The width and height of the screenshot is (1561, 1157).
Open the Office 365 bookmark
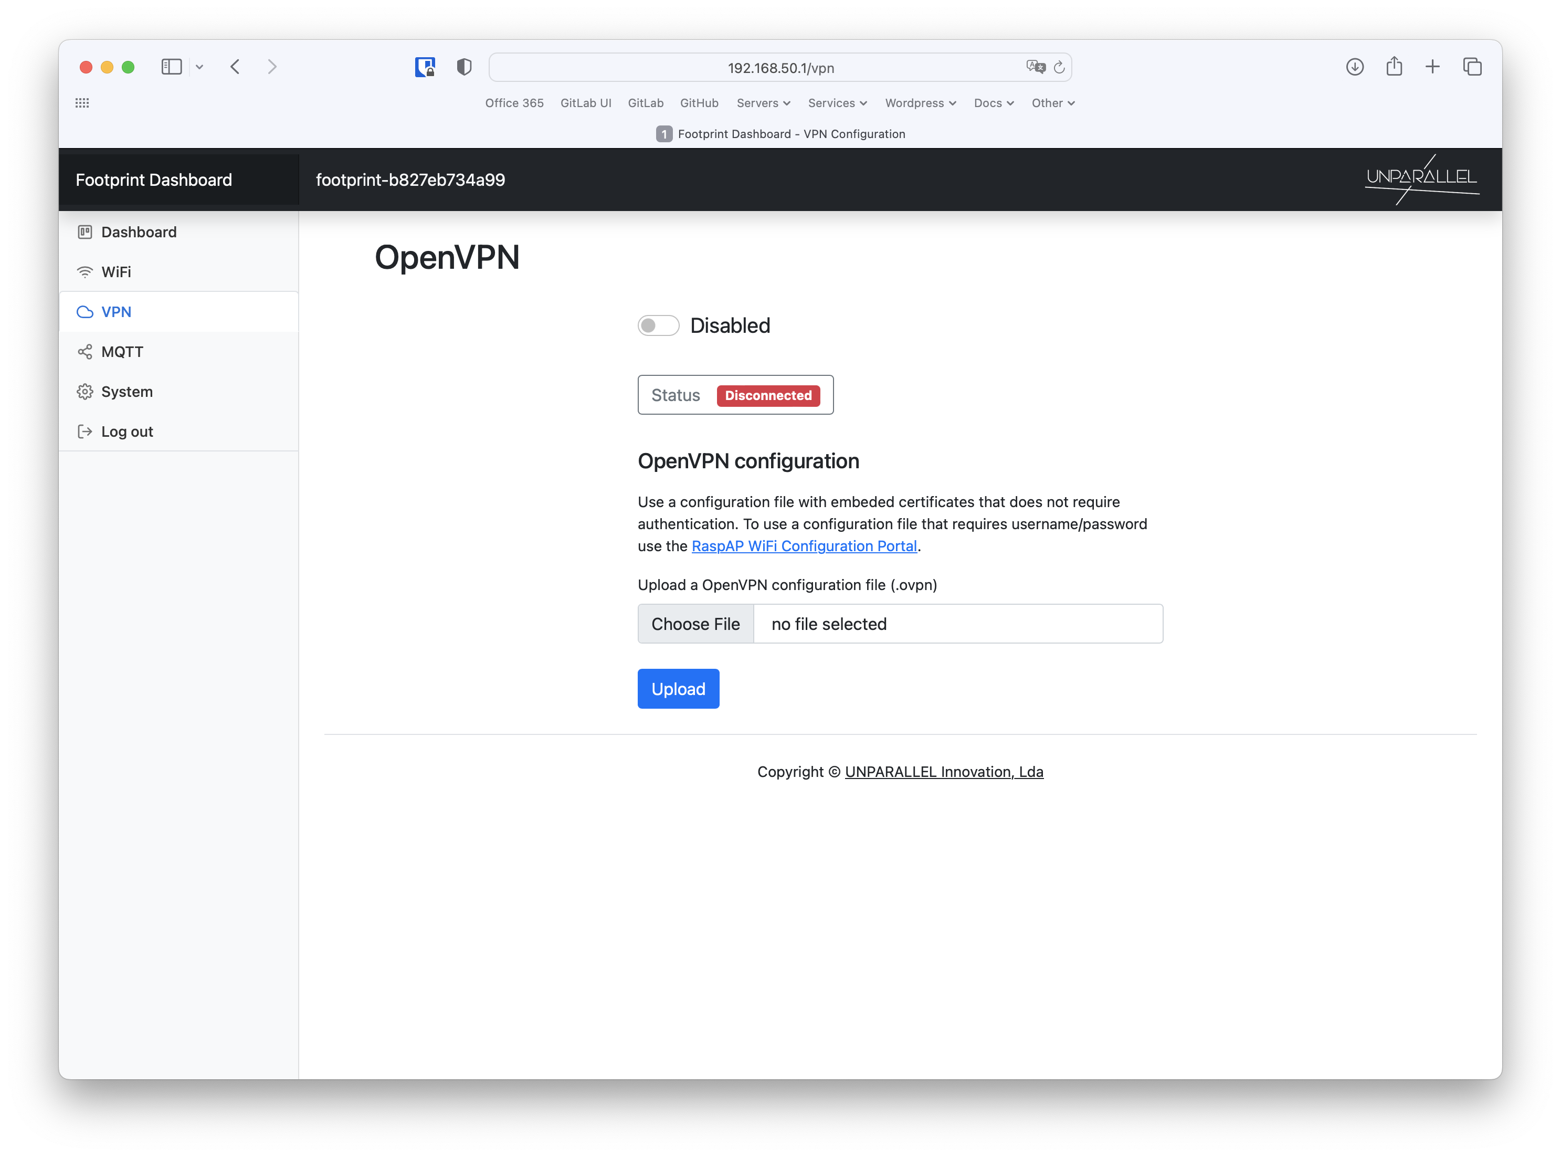[514, 103]
